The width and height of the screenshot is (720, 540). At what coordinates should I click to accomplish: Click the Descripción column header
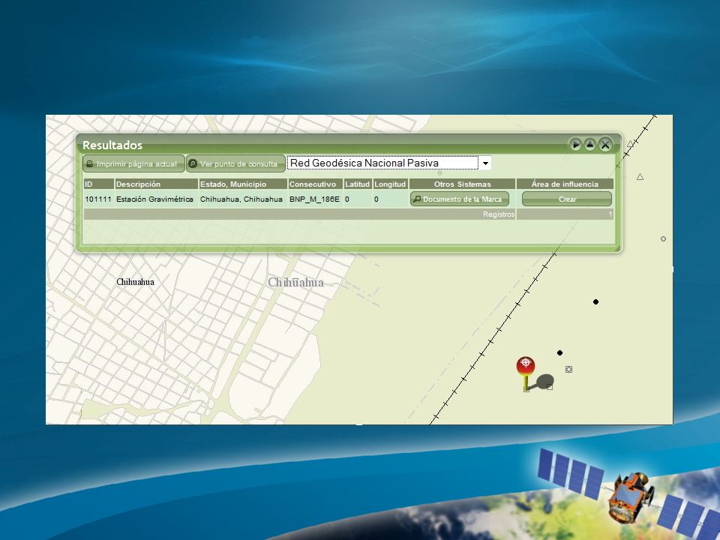[x=156, y=184]
